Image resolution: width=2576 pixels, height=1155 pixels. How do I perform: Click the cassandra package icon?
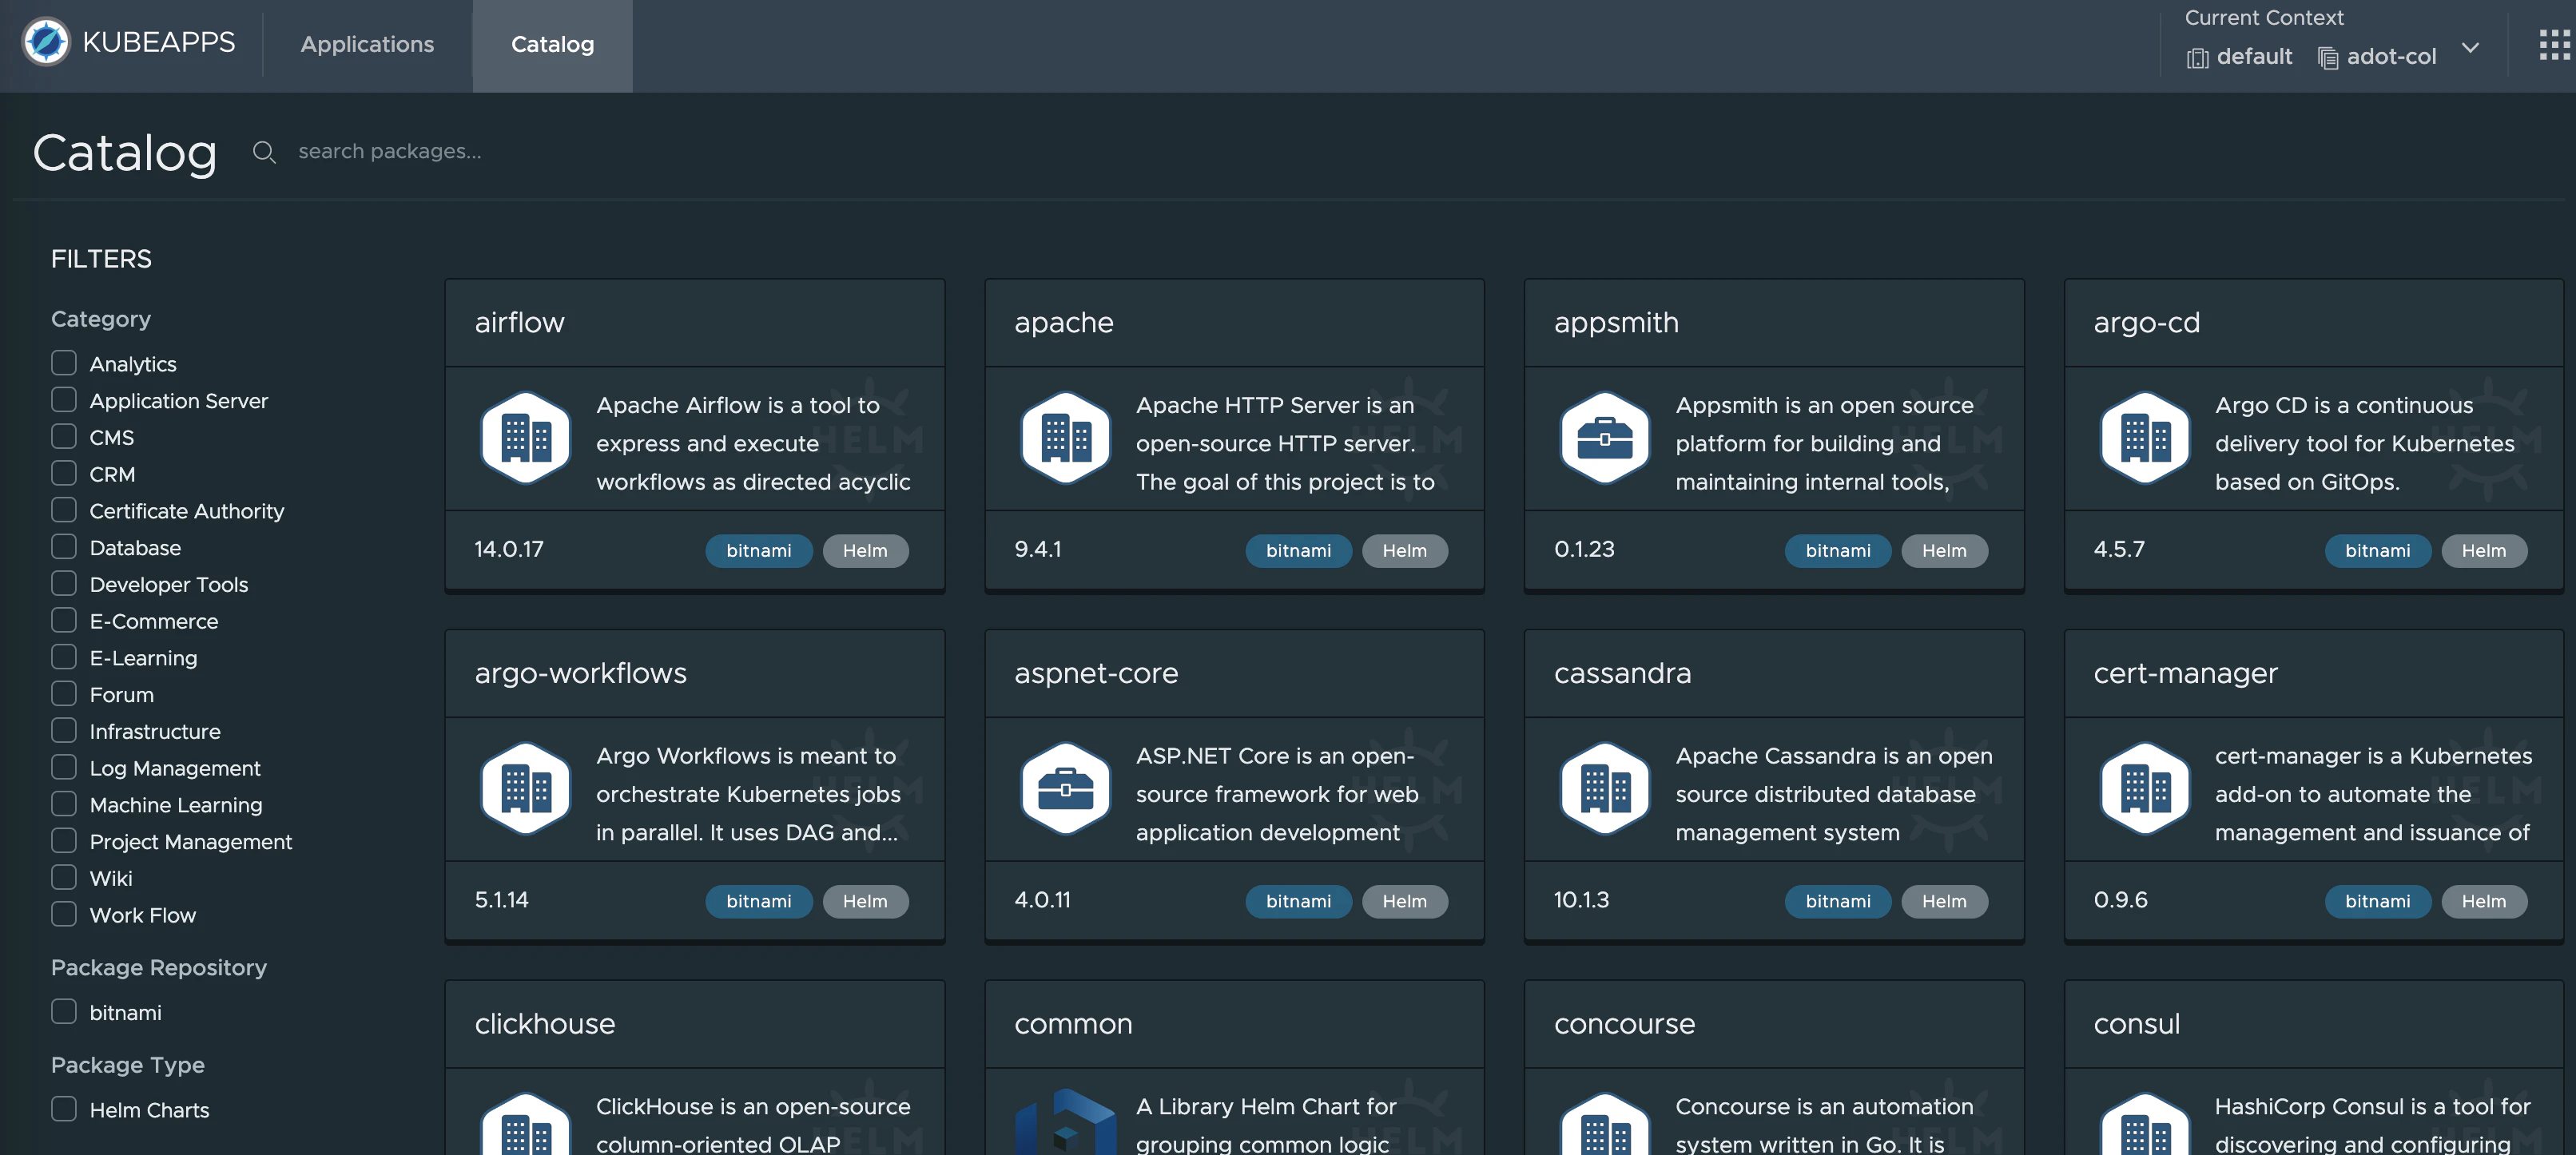click(x=1605, y=789)
